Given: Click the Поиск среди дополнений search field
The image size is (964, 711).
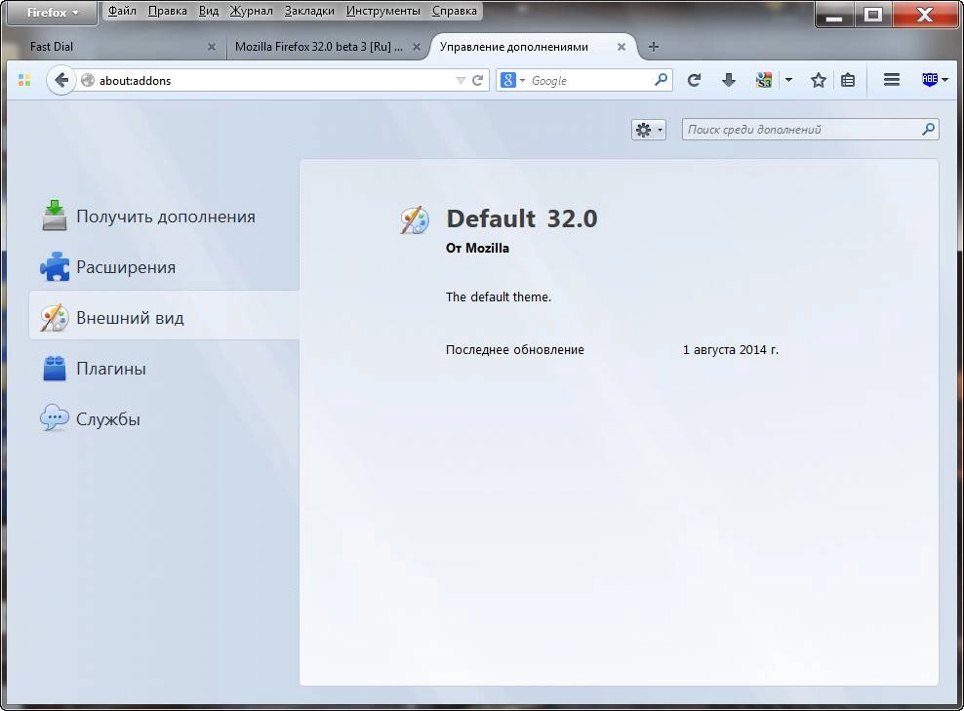Looking at the screenshot, I should [x=810, y=129].
